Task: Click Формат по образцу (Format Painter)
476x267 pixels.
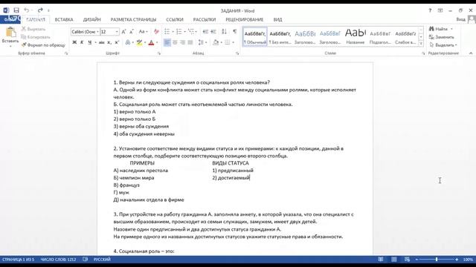Action: (43, 45)
